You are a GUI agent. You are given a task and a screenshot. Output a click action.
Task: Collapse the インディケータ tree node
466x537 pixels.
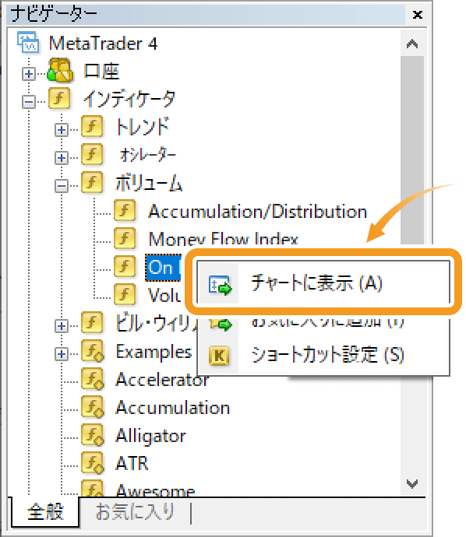pyautogui.click(x=29, y=102)
